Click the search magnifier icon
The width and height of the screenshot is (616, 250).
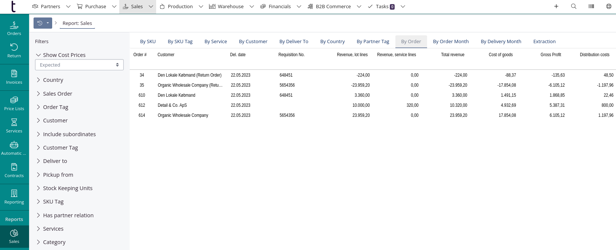tap(574, 6)
